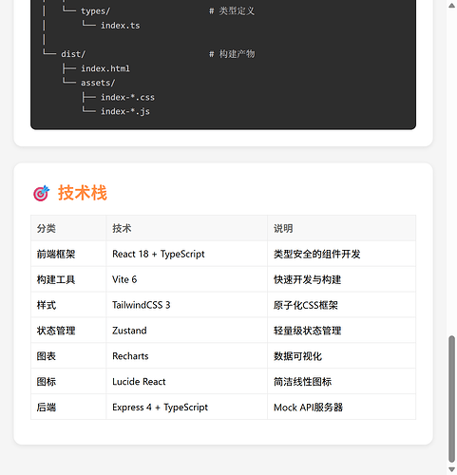Screen dimensions: 457x475
Task: Select the React 18 + TypeScript cell
Action: (187, 254)
